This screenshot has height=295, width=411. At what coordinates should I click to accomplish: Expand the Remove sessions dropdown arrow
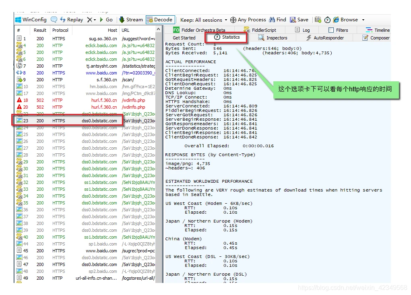95,20
